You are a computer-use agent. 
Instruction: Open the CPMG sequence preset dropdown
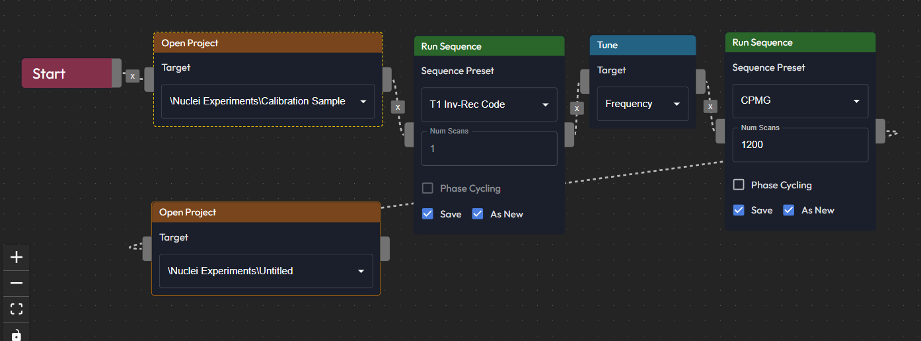(800, 101)
